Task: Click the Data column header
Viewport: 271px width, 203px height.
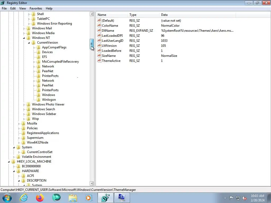Action: (197, 15)
